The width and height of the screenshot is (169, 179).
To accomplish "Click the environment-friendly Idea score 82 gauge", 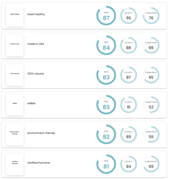I will (106, 135).
